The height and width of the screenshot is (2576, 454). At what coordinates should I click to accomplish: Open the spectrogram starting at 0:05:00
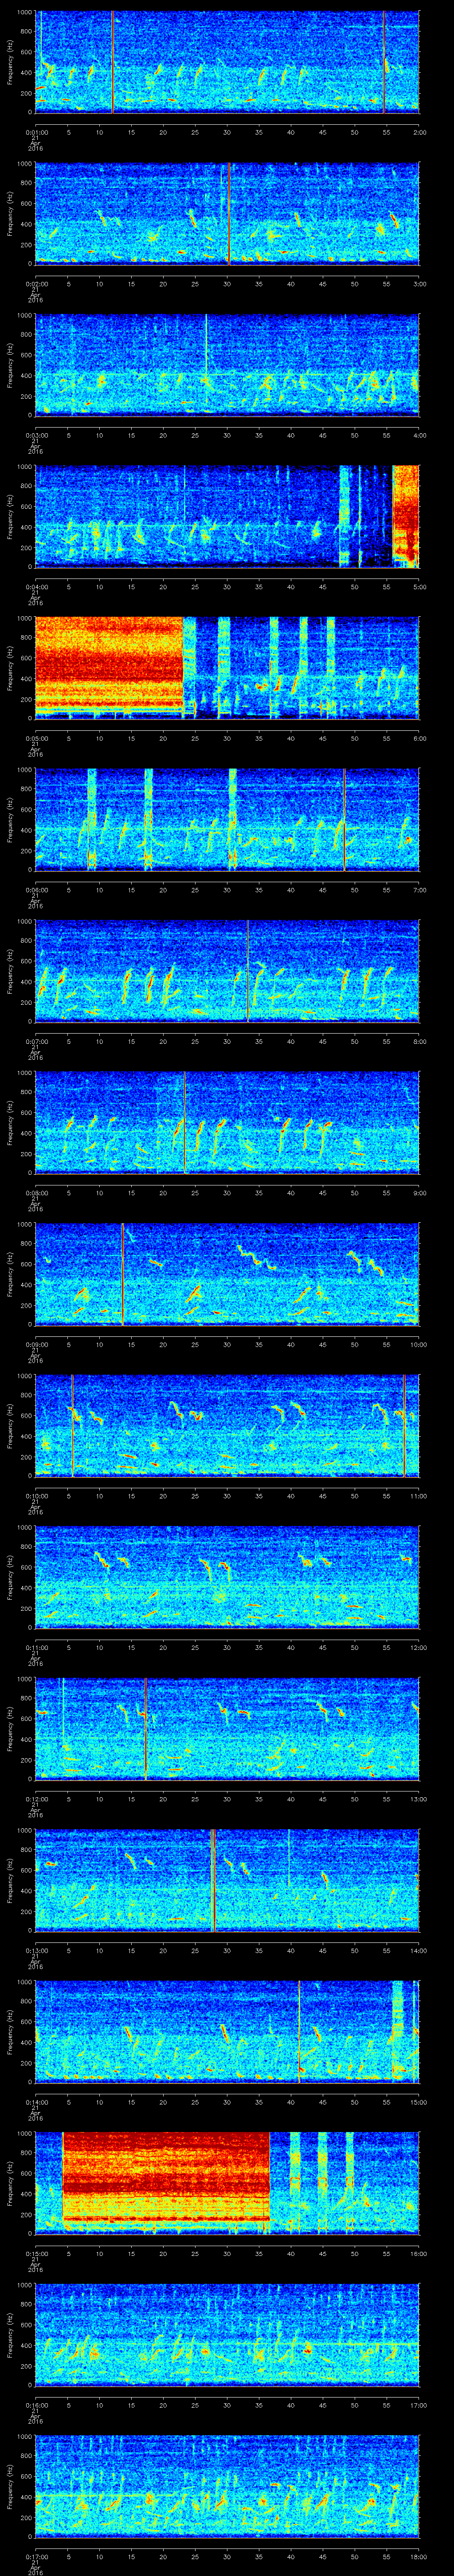click(227, 668)
